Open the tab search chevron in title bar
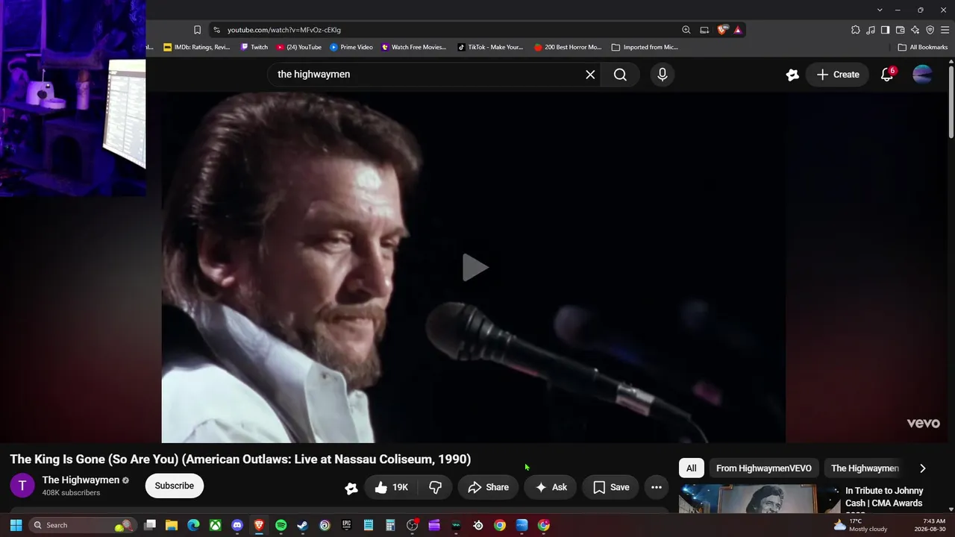955x537 pixels. [x=880, y=10]
